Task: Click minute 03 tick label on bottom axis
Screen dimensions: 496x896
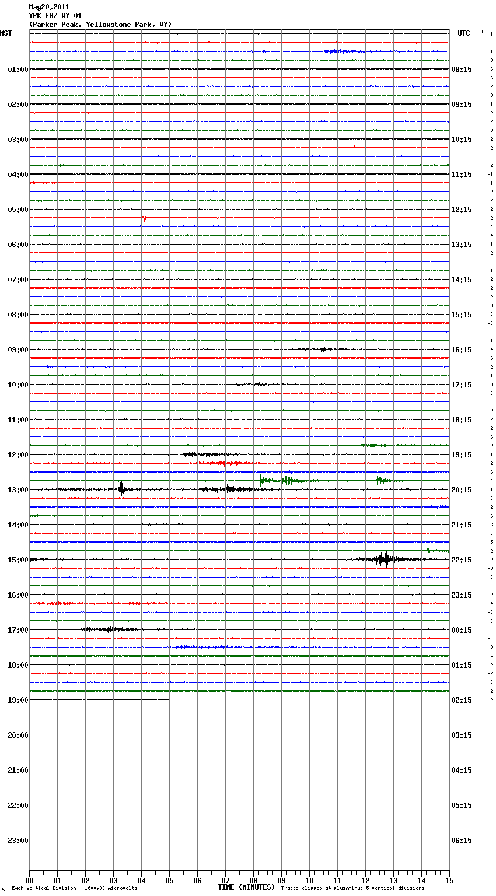Action: click(113, 880)
